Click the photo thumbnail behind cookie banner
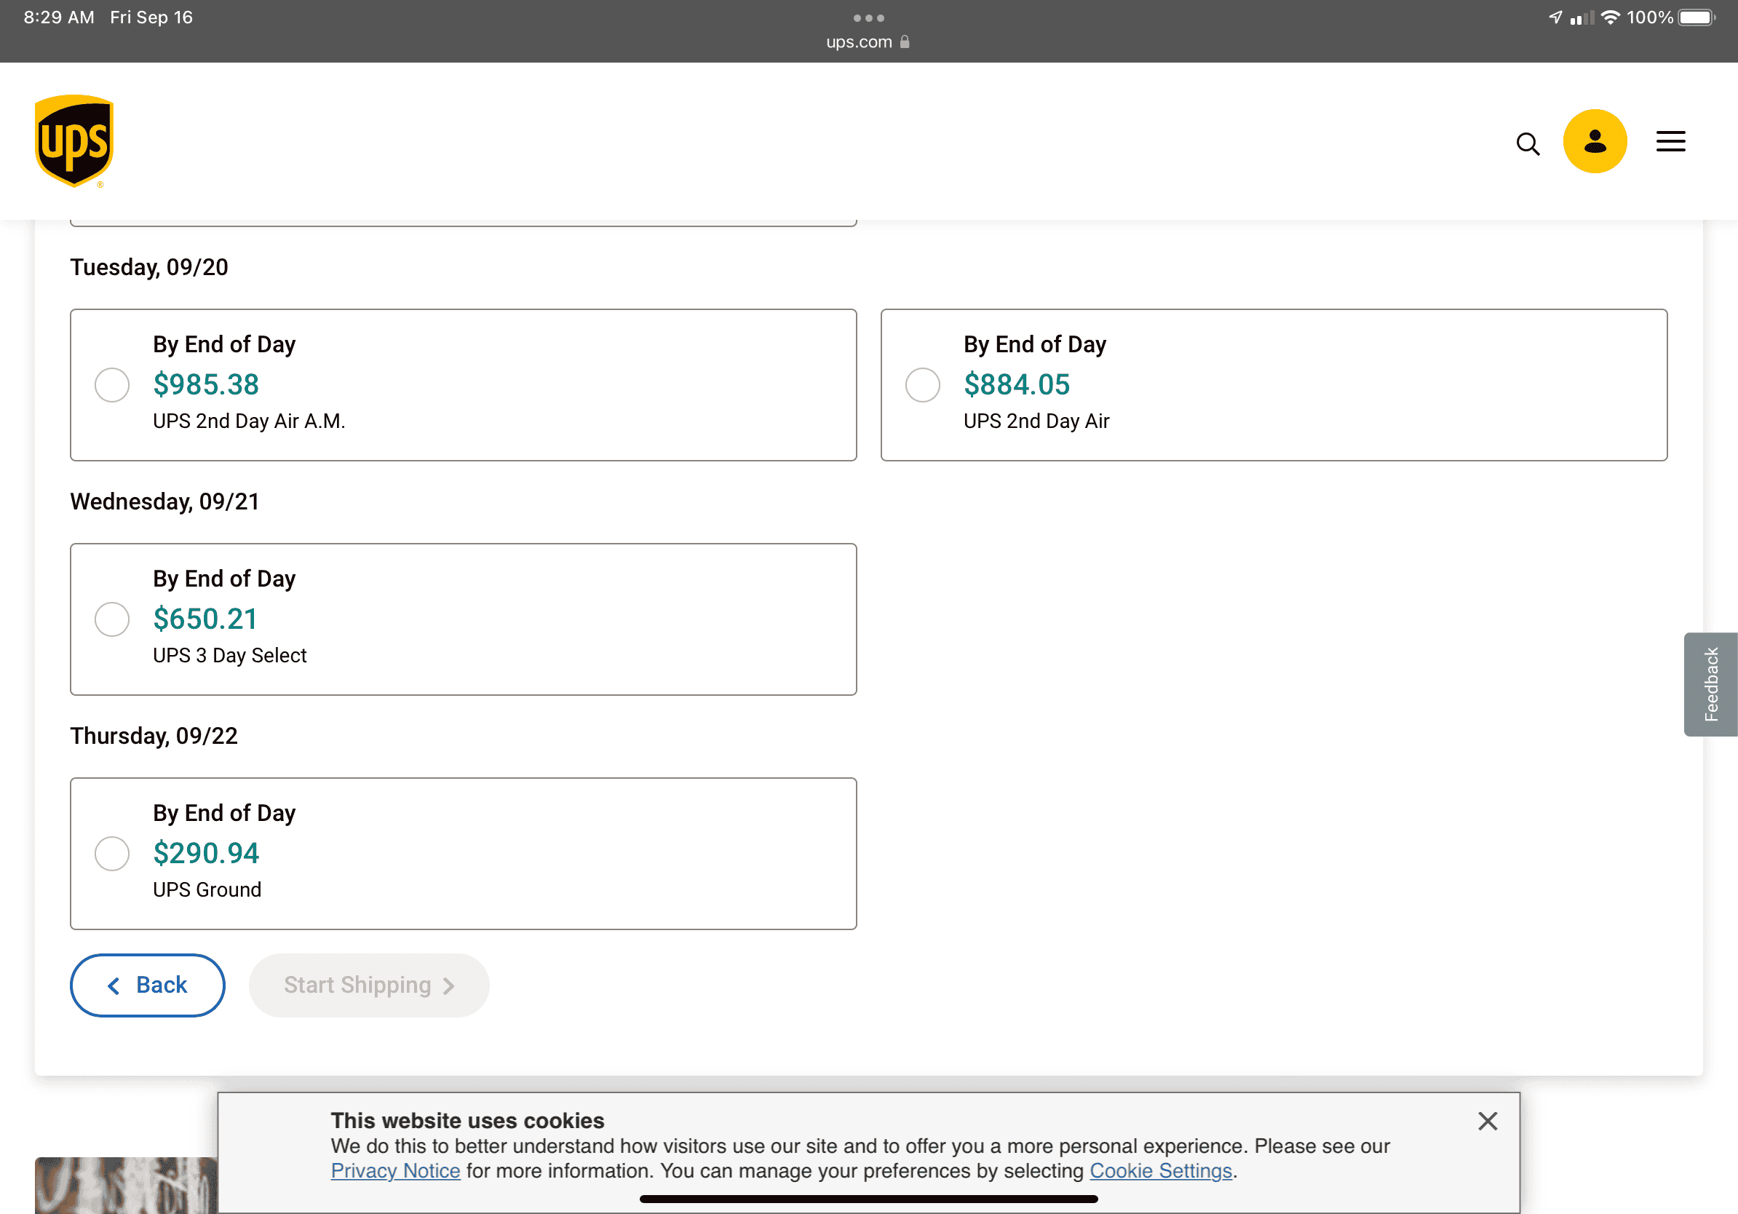The width and height of the screenshot is (1738, 1214). coord(126,1185)
